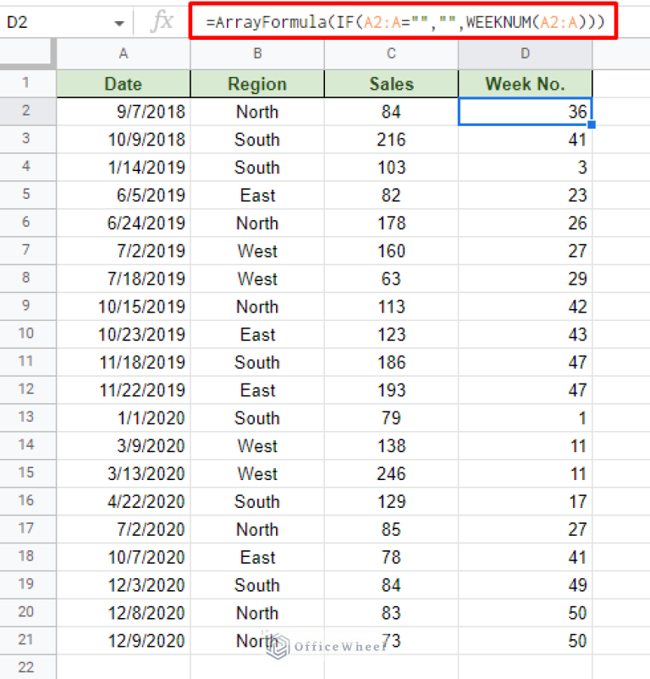The height and width of the screenshot is (679, 650).
Task: Select cell D2 containing 36
Action: tap(525, 112)
